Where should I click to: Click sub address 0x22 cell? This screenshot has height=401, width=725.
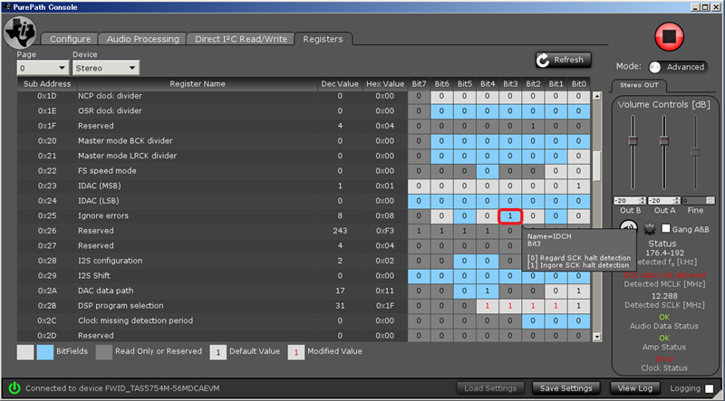tap(47, 171)
